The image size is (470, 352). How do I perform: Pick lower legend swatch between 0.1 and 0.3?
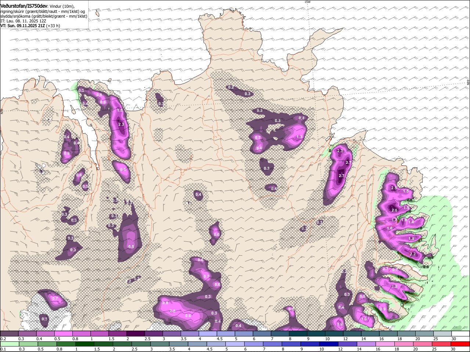10,344
